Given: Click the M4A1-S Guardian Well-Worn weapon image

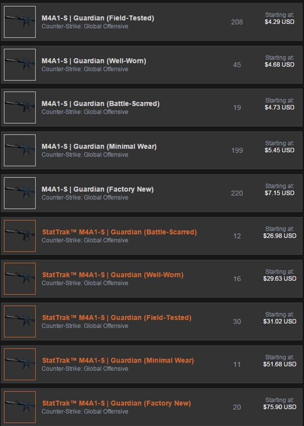Looking at the screenshot, I should [x=20, y=65].
